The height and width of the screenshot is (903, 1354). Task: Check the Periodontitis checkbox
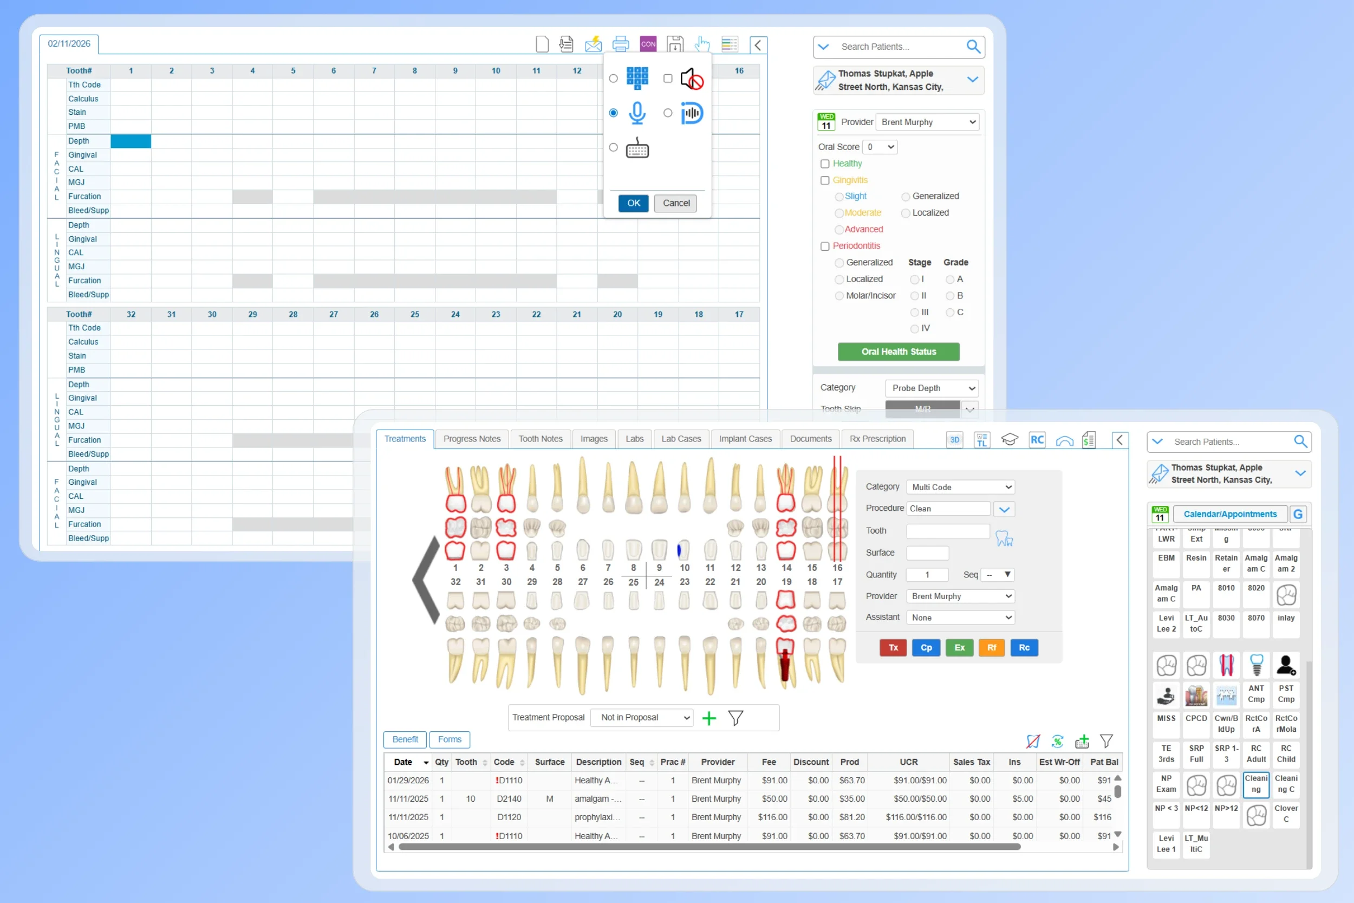824,246
